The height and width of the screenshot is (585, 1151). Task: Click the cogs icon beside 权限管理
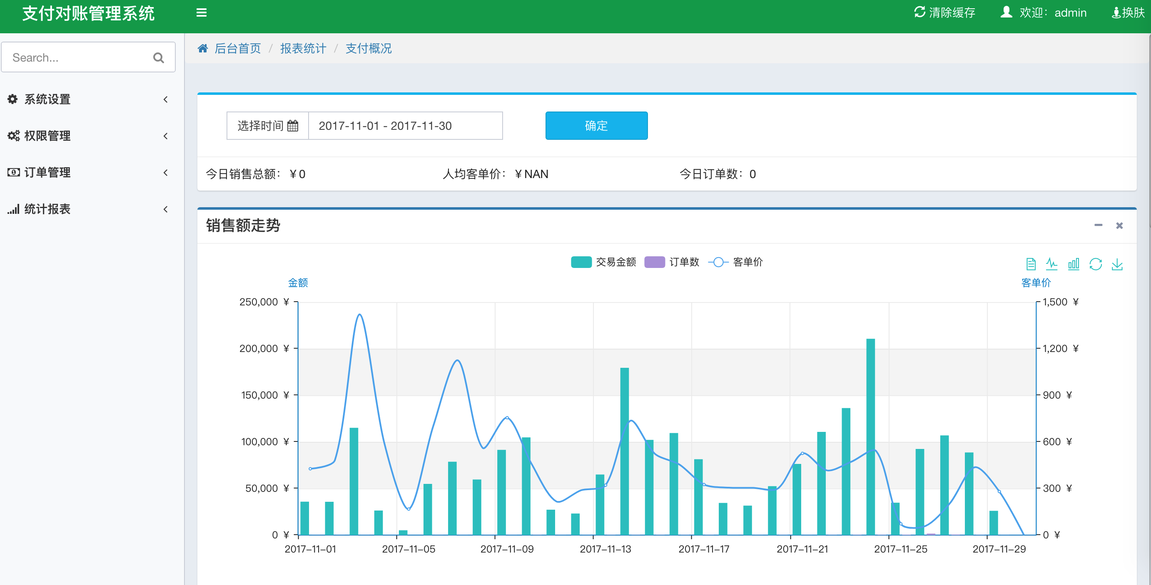pyautogui.click(x=13, y=136)
